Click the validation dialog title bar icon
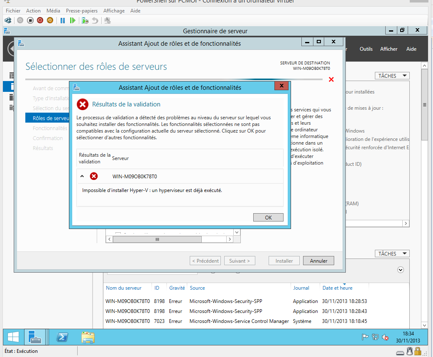This screenshot has width=433, height=357. click(76, 88)
